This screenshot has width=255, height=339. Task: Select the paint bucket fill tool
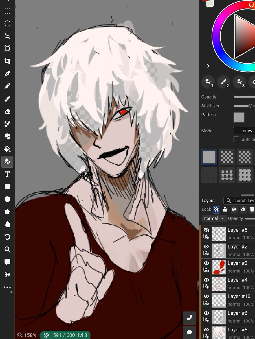coord(7,149)
